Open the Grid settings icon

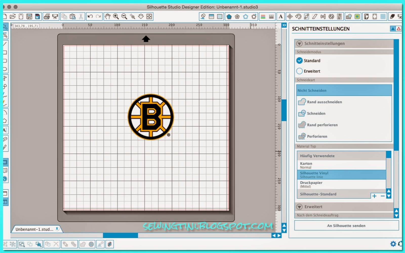(x=383, y=17)
